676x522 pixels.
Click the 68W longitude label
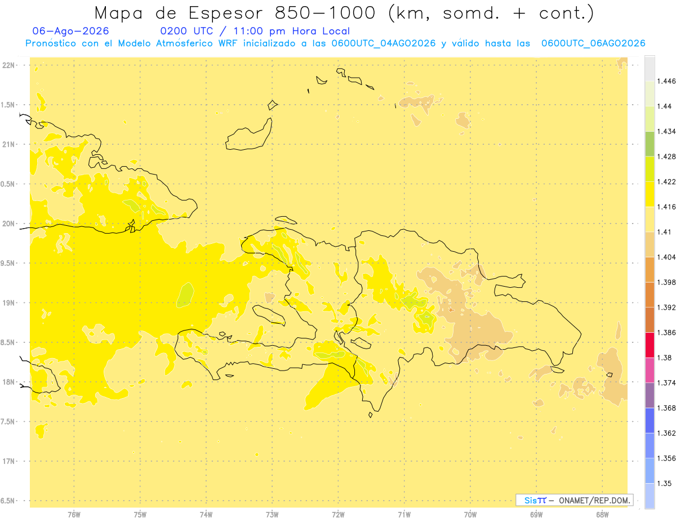coord(602,515)
